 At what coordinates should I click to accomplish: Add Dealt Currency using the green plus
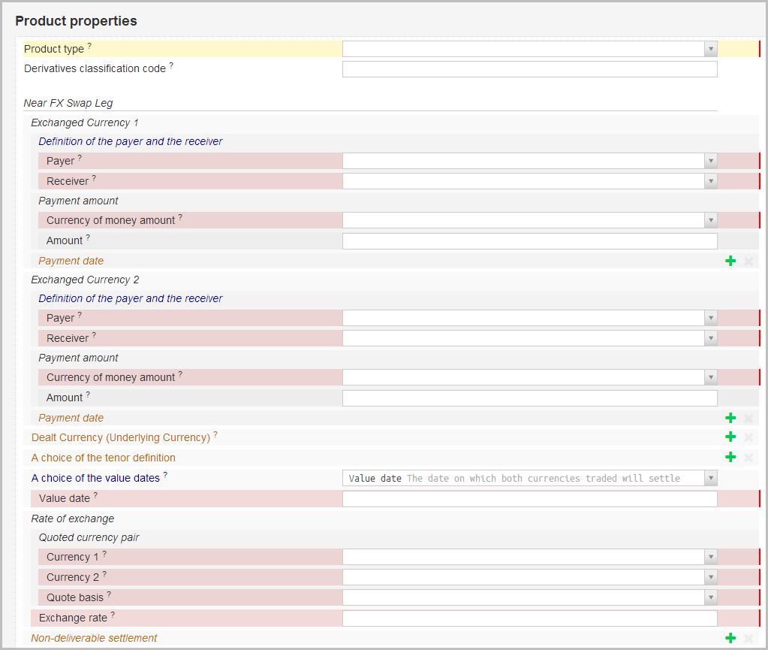(x=730, y=437)
